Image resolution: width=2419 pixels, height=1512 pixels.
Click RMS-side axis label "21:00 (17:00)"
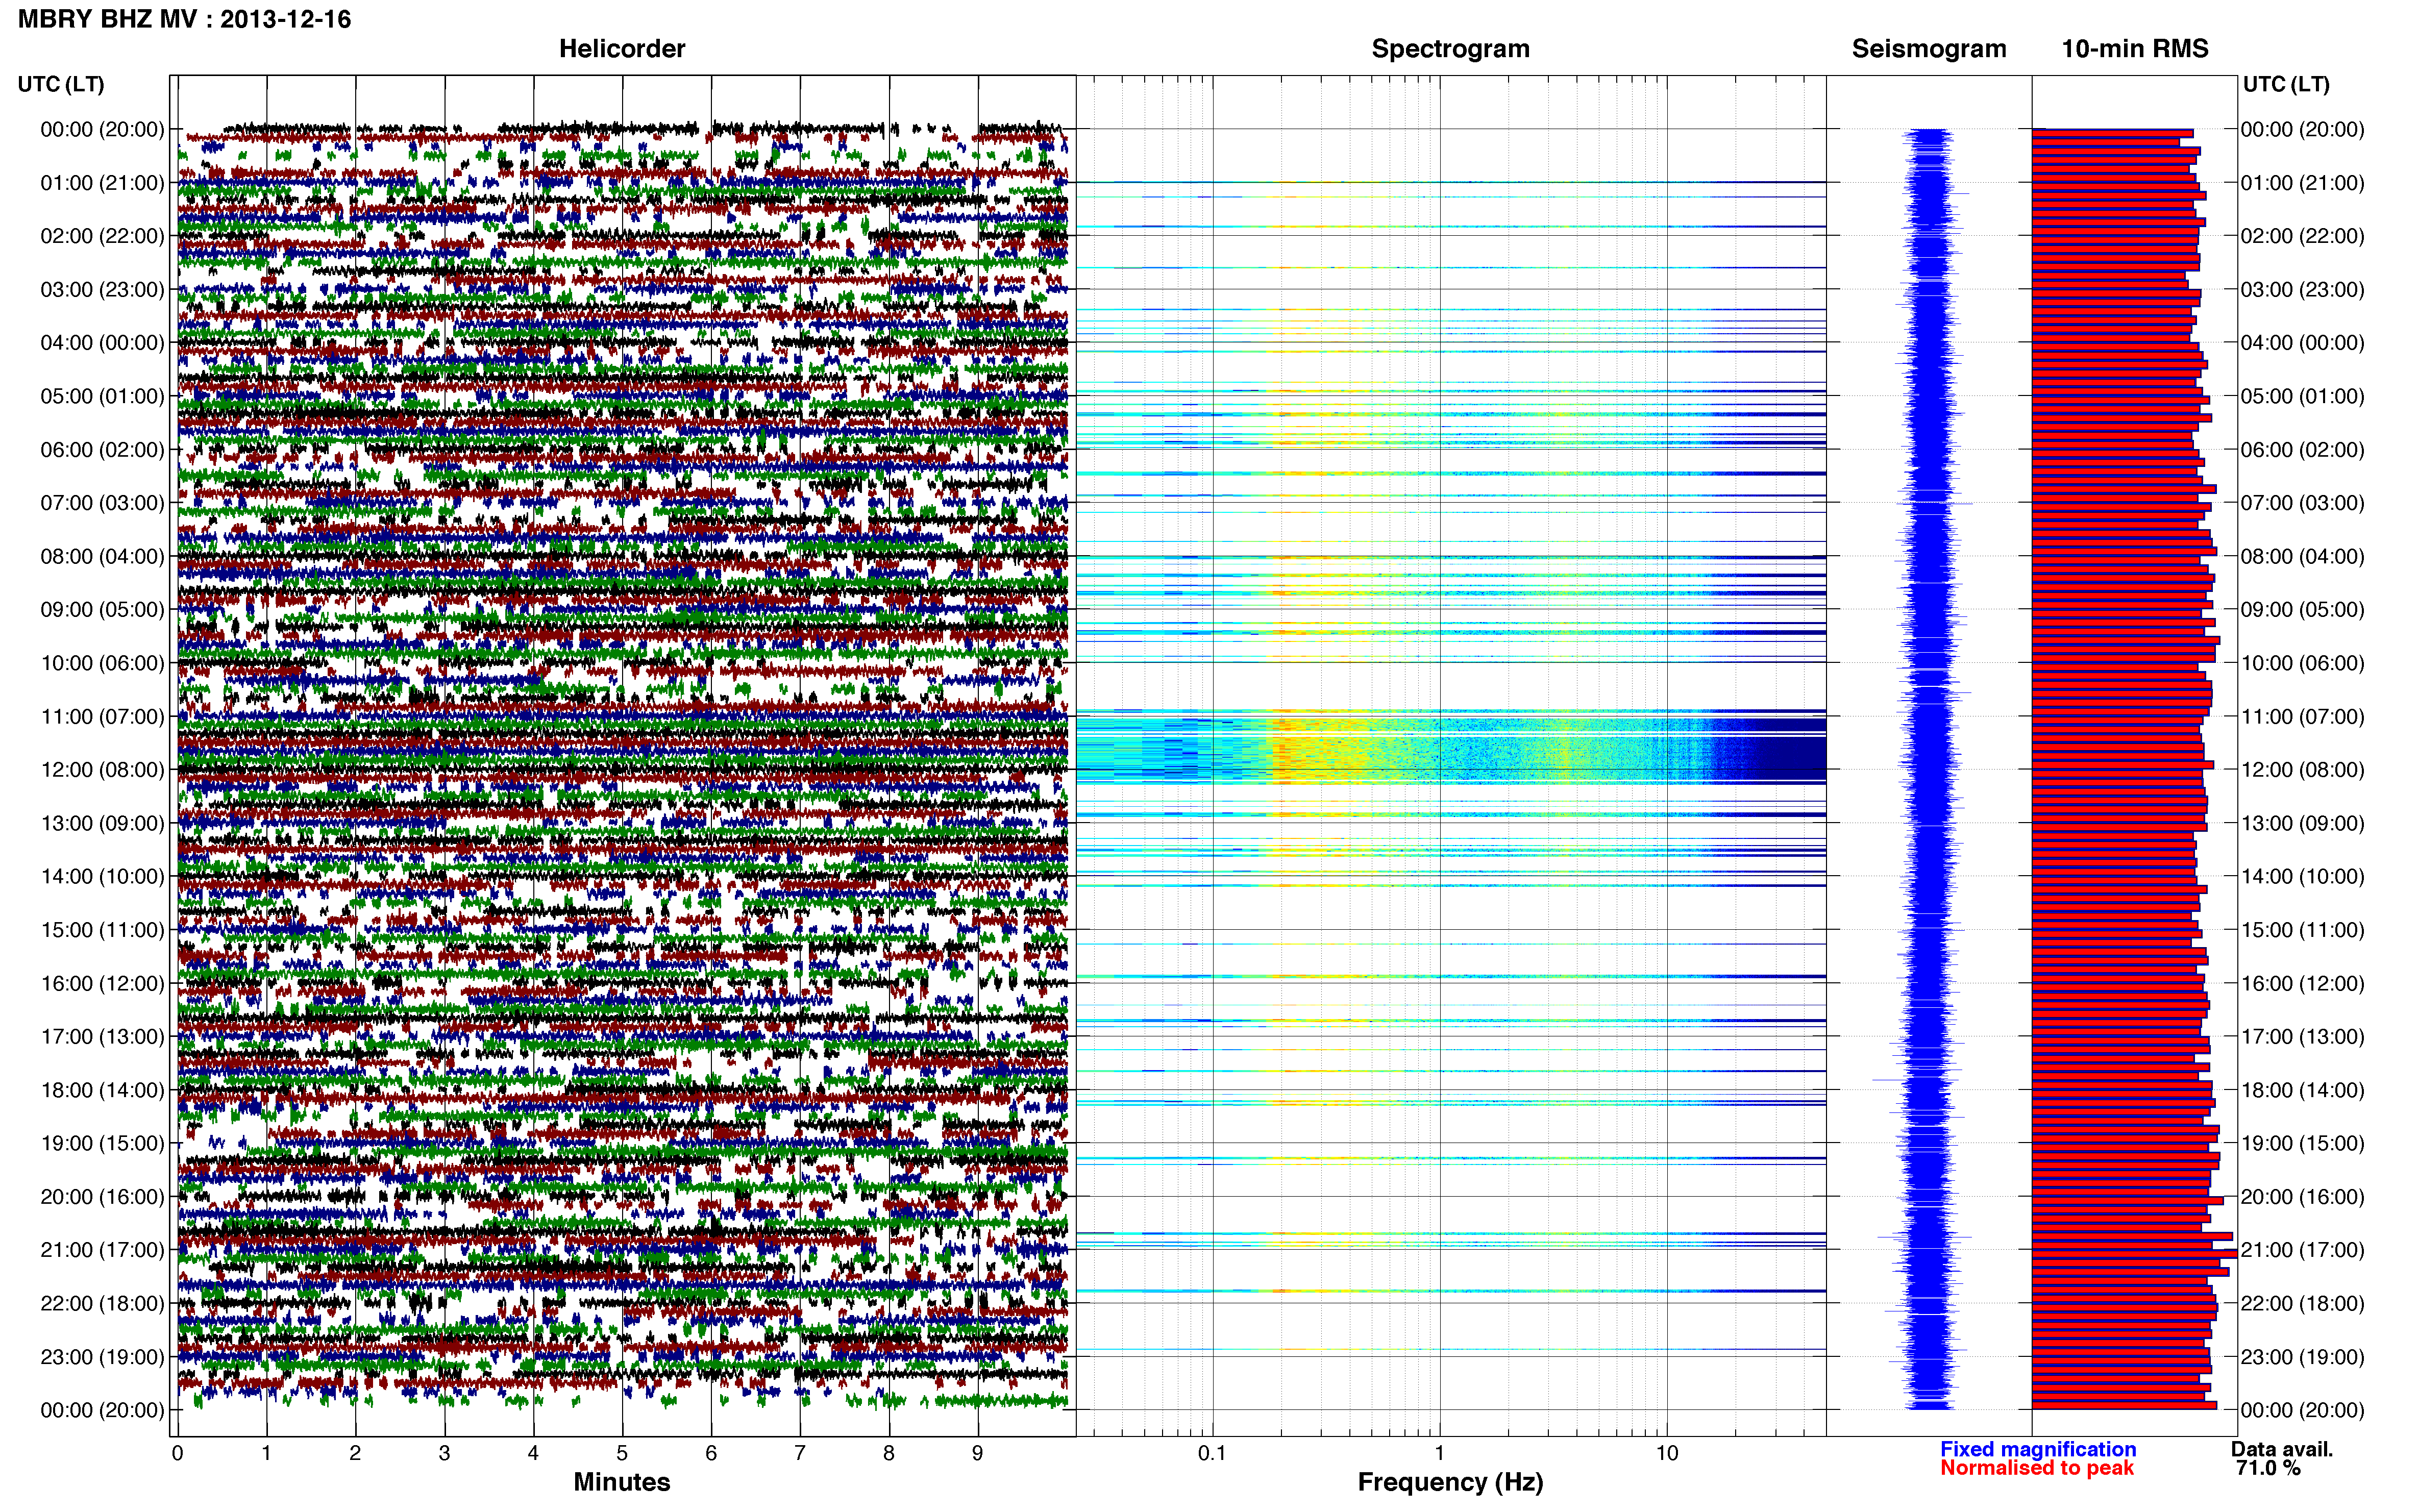tap(2302, 1250)
